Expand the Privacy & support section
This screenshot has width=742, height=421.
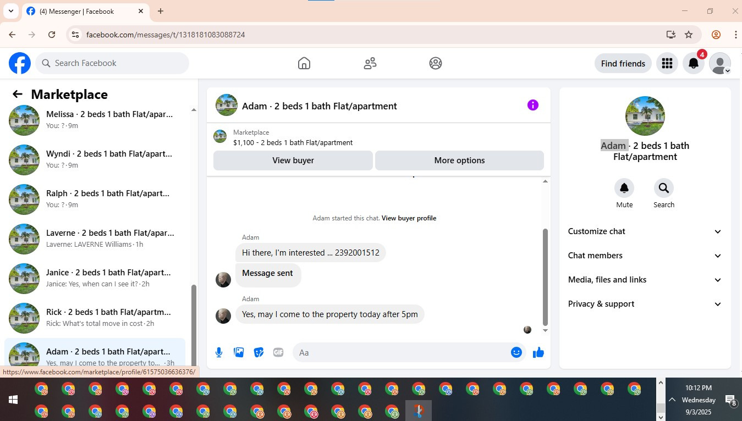click(645, 304)
